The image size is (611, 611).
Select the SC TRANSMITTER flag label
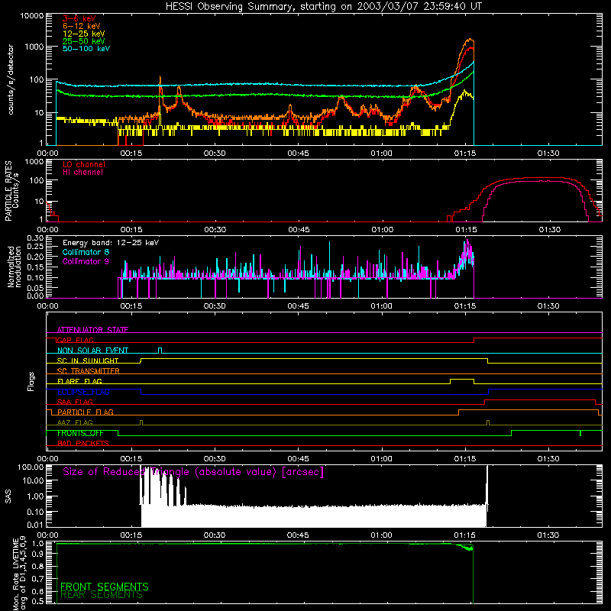[88, 371]
